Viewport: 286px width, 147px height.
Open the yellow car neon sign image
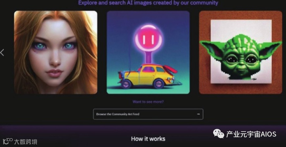[x=148, y=52]
